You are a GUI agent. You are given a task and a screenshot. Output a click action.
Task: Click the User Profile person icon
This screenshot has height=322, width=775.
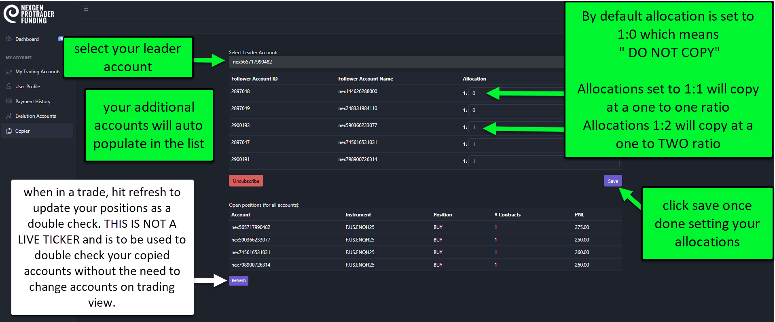(9, 86)
